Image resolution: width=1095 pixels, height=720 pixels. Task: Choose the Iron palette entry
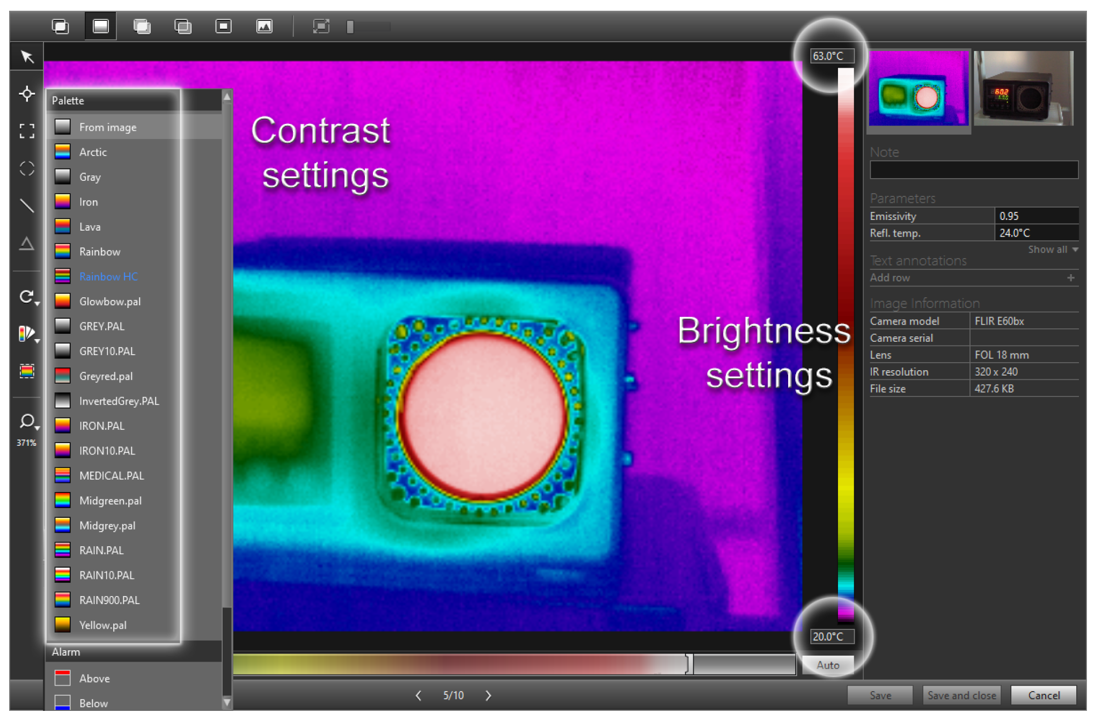[89, 202]
